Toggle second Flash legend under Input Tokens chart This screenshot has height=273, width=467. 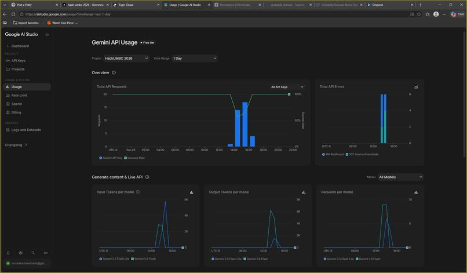[144, 259]
